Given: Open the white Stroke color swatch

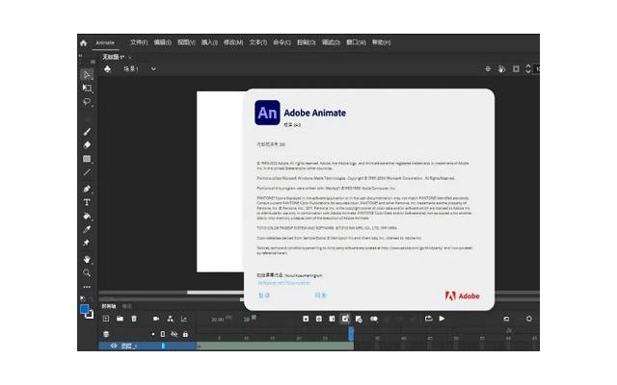Looking at the screenshot, I should click(91, 315).
